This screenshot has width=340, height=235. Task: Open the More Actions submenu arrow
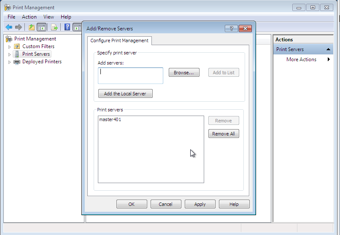coord(329,59)
